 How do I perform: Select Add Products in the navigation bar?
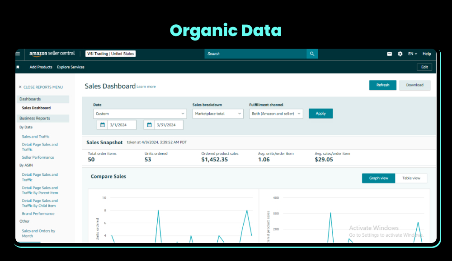click(40, 67)
